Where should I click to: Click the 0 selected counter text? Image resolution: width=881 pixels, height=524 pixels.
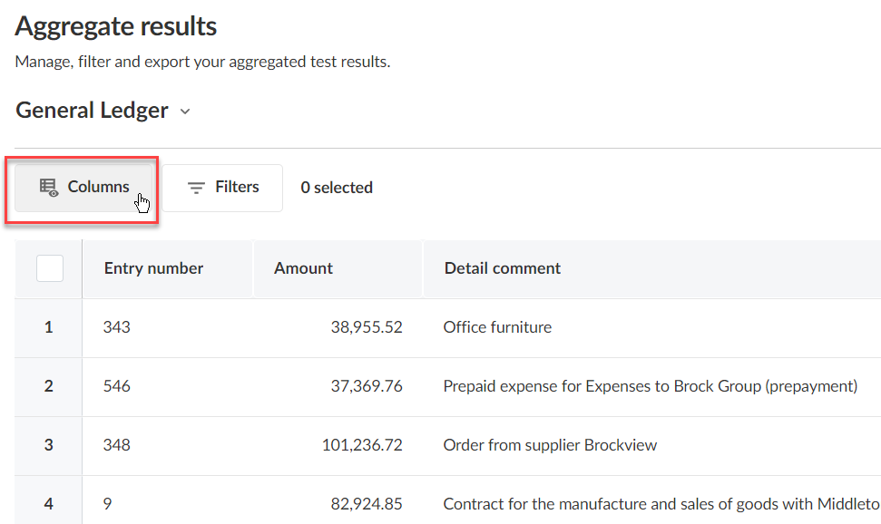(337, 188)
